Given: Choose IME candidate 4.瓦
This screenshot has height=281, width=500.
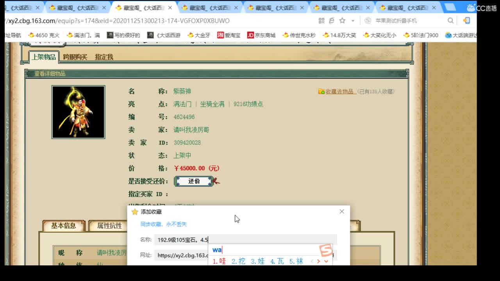Looking at the screenshot, I should tap(277, 261).
